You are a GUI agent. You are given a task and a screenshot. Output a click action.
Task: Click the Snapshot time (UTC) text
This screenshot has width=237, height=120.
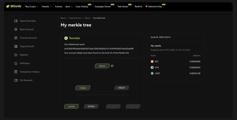(x=170, y=50)
